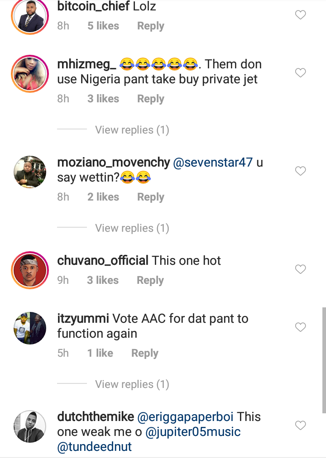326x464 pixels.
Task: Tap the heart on mhizmeg_'s comment
Action: click(301, 72)
